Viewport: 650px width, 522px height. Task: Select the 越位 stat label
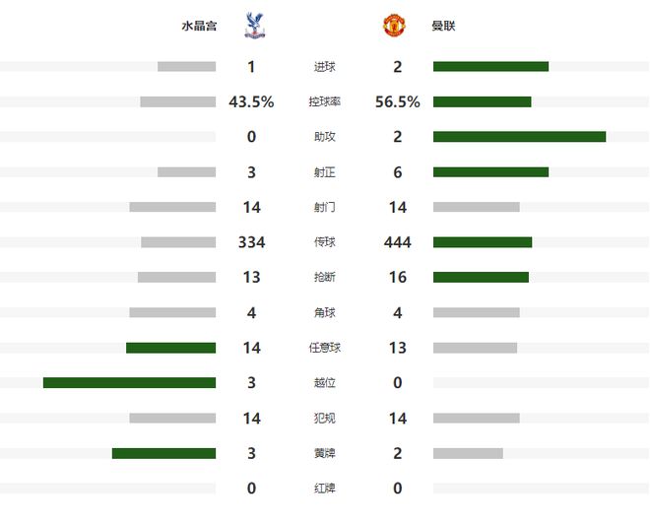click(x=324, y=383)
